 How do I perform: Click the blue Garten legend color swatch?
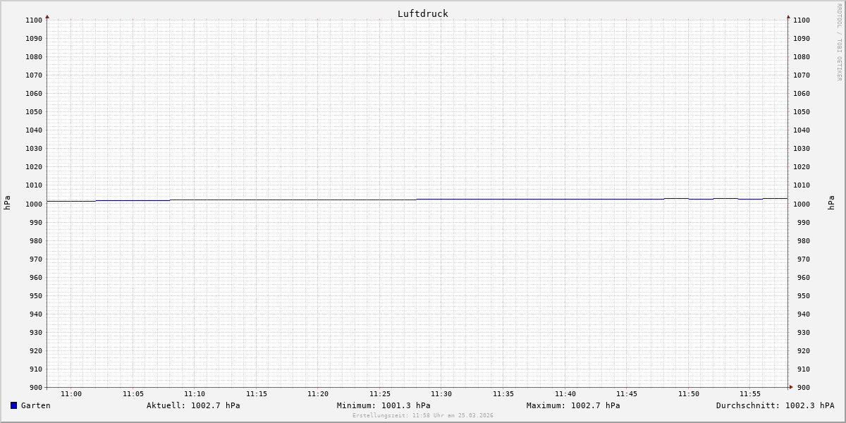(13, 405)
